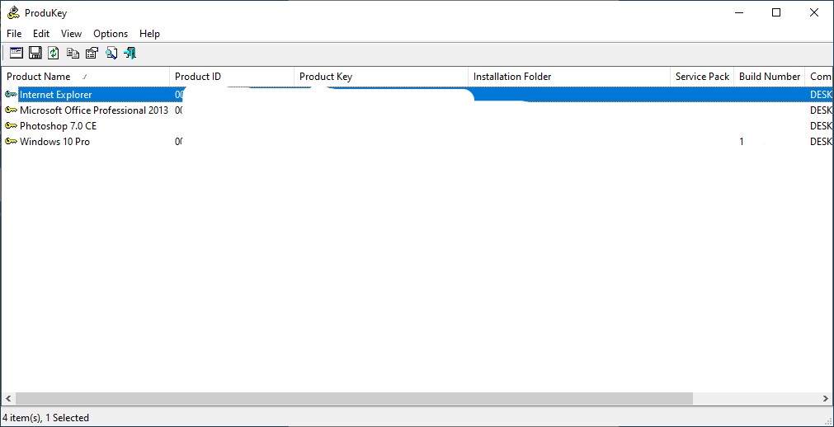Copy selected items via toolbar icon
This screenshot has height=427, width=834.
coord(73,53)
